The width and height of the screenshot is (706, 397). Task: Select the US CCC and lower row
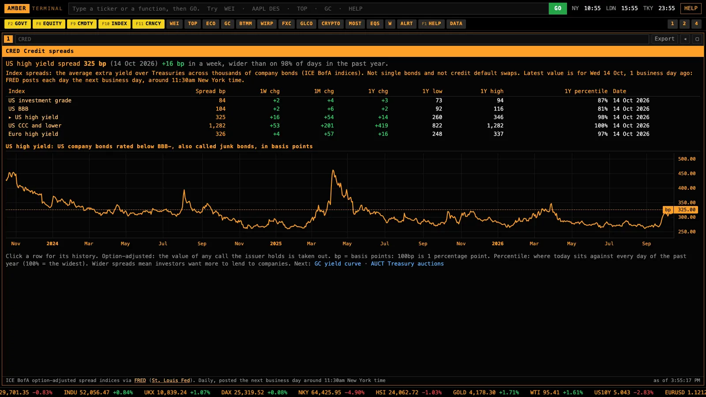pos(353,126)
